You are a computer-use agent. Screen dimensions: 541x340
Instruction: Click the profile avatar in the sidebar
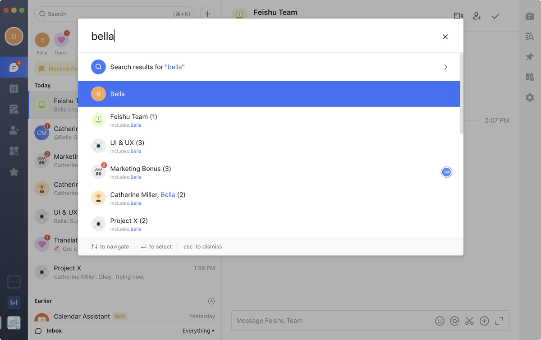click(14, 36)
